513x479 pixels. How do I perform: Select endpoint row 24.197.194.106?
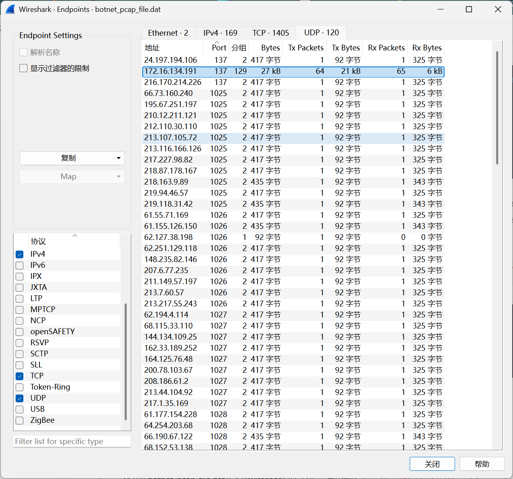[293, 60]
